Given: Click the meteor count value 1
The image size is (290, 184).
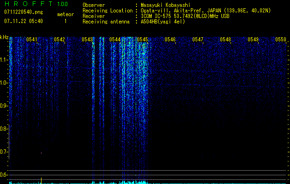Looking at the screenshot, I should (65, 21).
